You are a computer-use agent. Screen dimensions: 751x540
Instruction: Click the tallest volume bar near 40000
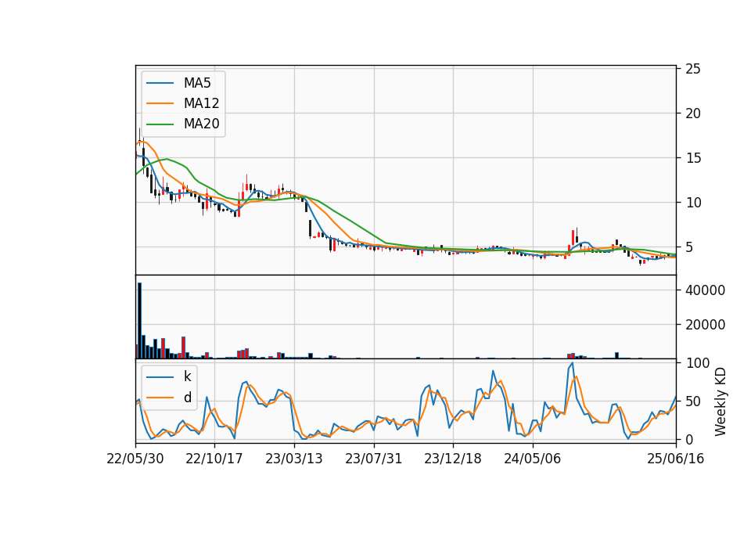point(140,321)
